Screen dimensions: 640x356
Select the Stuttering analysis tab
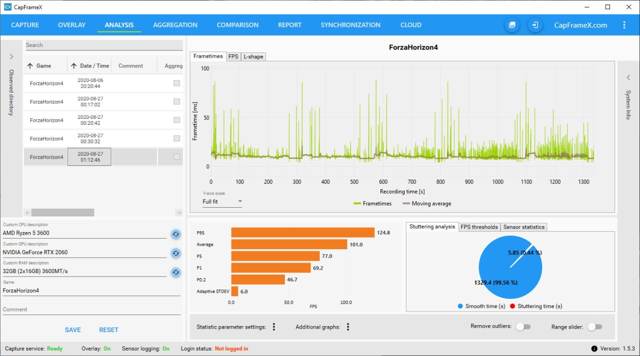coord(432,227)
